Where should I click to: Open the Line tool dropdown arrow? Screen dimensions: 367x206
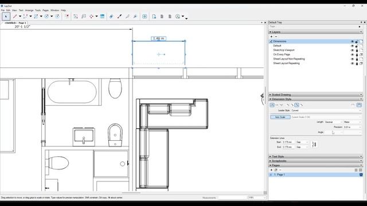(20, 17)
